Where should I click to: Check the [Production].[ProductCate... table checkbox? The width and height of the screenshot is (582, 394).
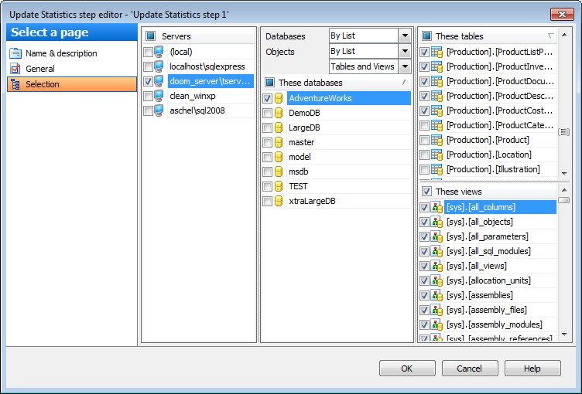(424, 125)
